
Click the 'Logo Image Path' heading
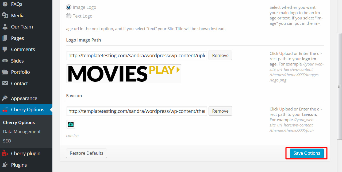pos(83,40)
